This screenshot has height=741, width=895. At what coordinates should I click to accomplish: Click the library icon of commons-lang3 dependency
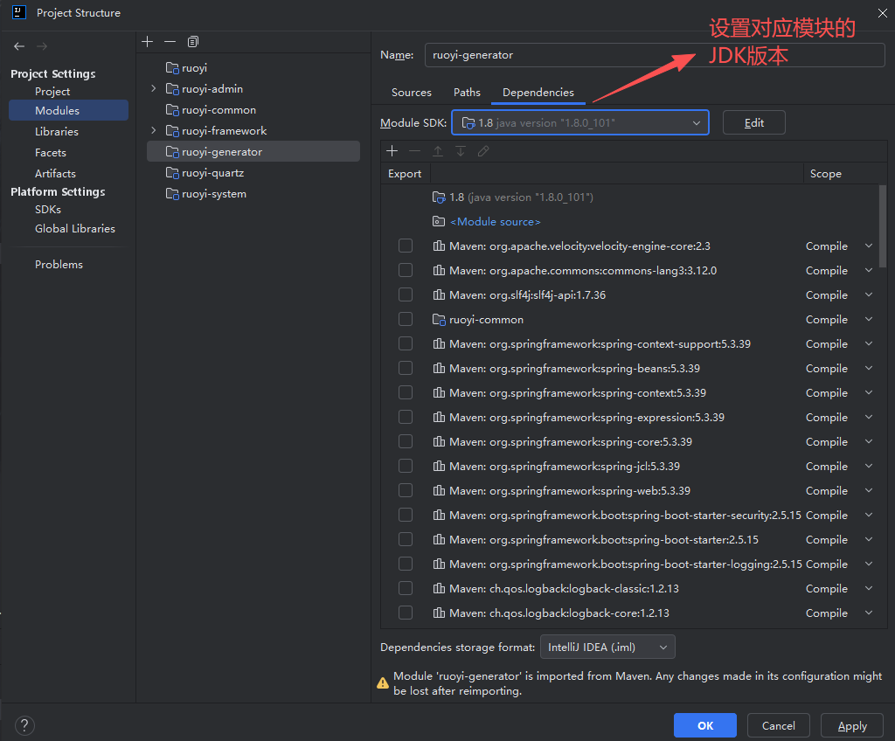tap(439, 271)
